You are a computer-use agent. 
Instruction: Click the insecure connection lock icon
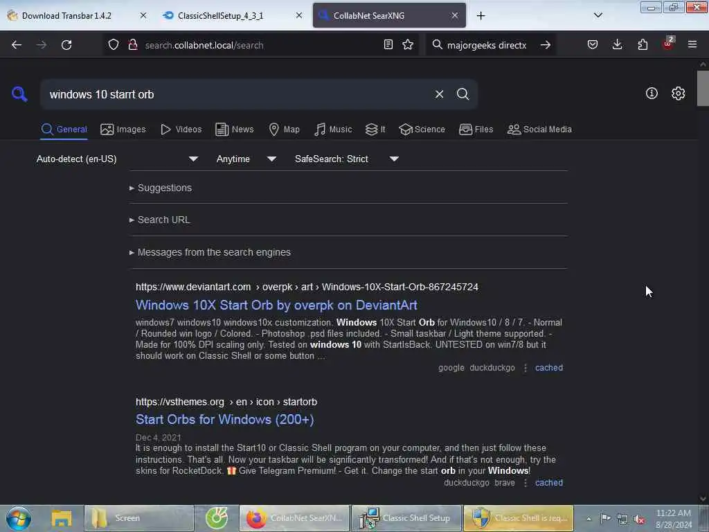[132, 45]
